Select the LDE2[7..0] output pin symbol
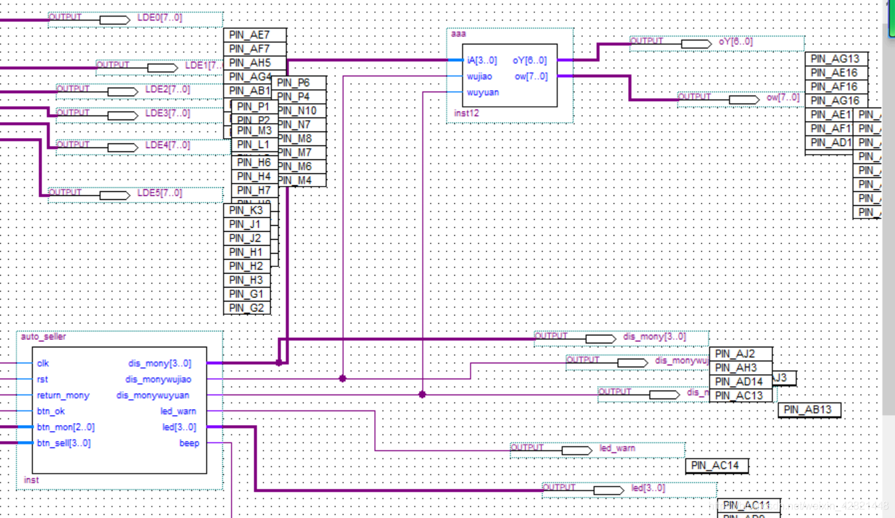The width and height of the screenshot is (895, 518). point(123,92)
